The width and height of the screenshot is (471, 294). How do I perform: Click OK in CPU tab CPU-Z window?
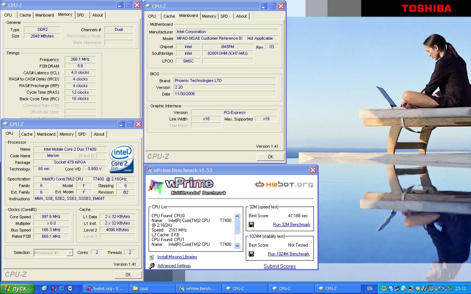128,275
